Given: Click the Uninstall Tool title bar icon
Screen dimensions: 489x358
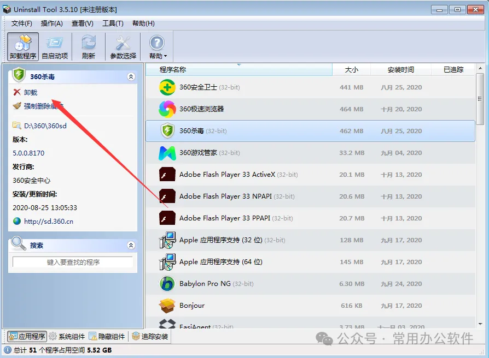Looking at the screenshot, I should [x=7, y=9].
